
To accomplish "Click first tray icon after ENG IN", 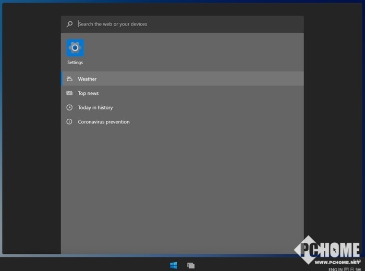I will pos(346,269).
